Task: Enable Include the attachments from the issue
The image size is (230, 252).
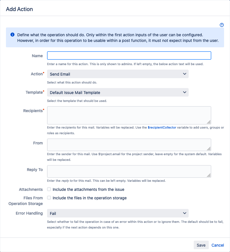Action: (49, 189)
